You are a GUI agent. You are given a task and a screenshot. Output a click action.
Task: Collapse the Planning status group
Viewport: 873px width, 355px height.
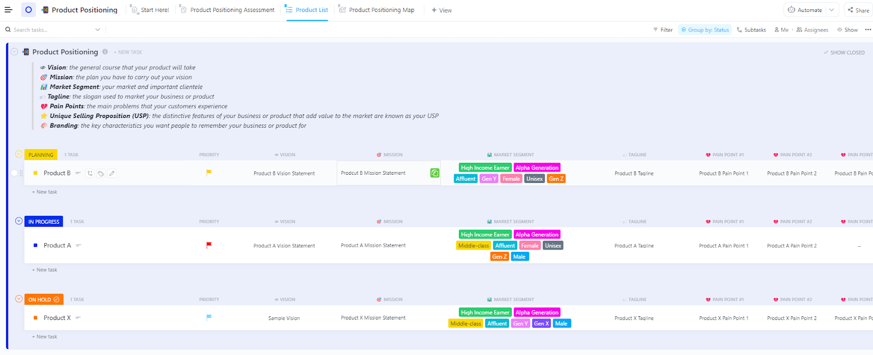pos(19,155)
